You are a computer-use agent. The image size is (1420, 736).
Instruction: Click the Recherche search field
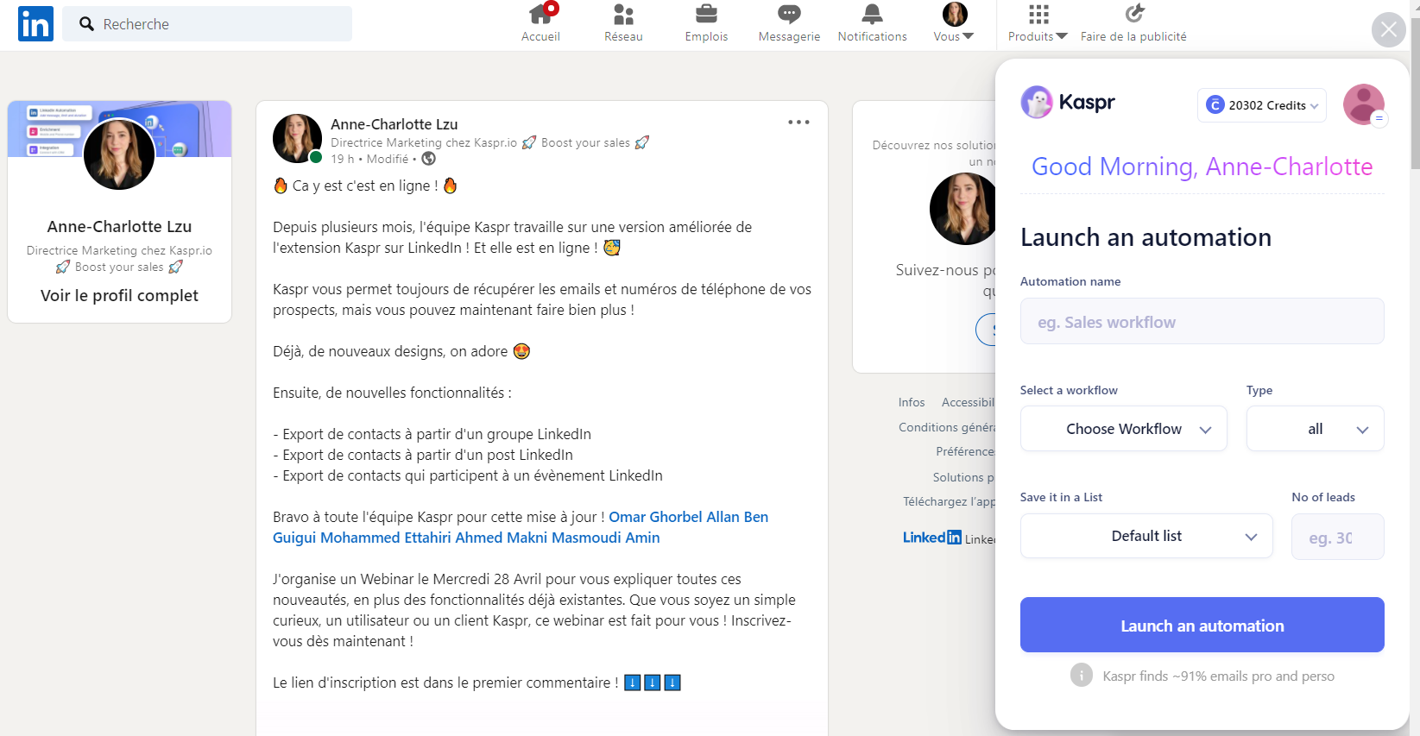(207, 24)
